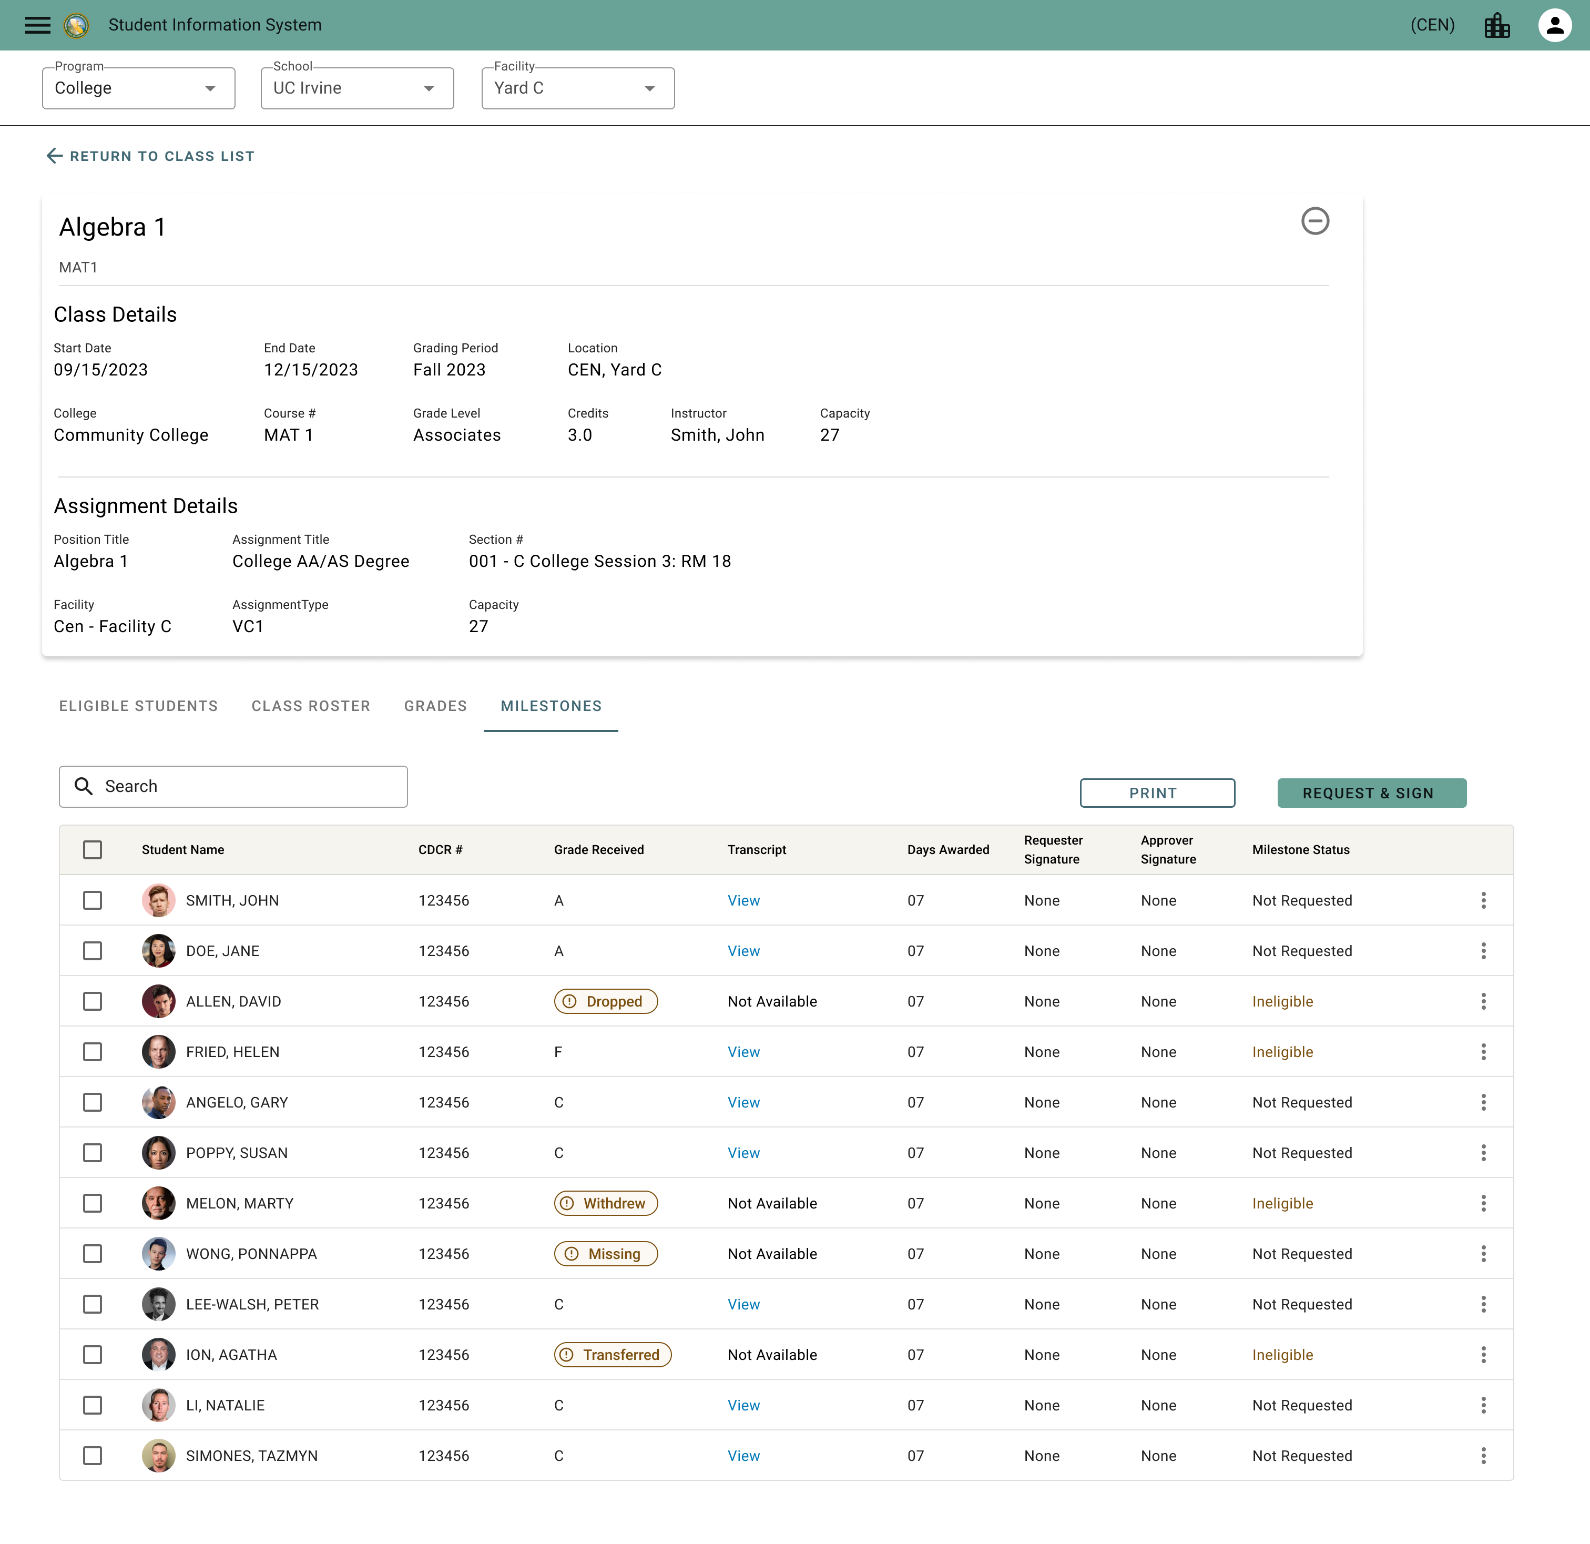Open the user account profile icon
The width and height of the screenshot is (1590, 1544).
coord(1554,25)
